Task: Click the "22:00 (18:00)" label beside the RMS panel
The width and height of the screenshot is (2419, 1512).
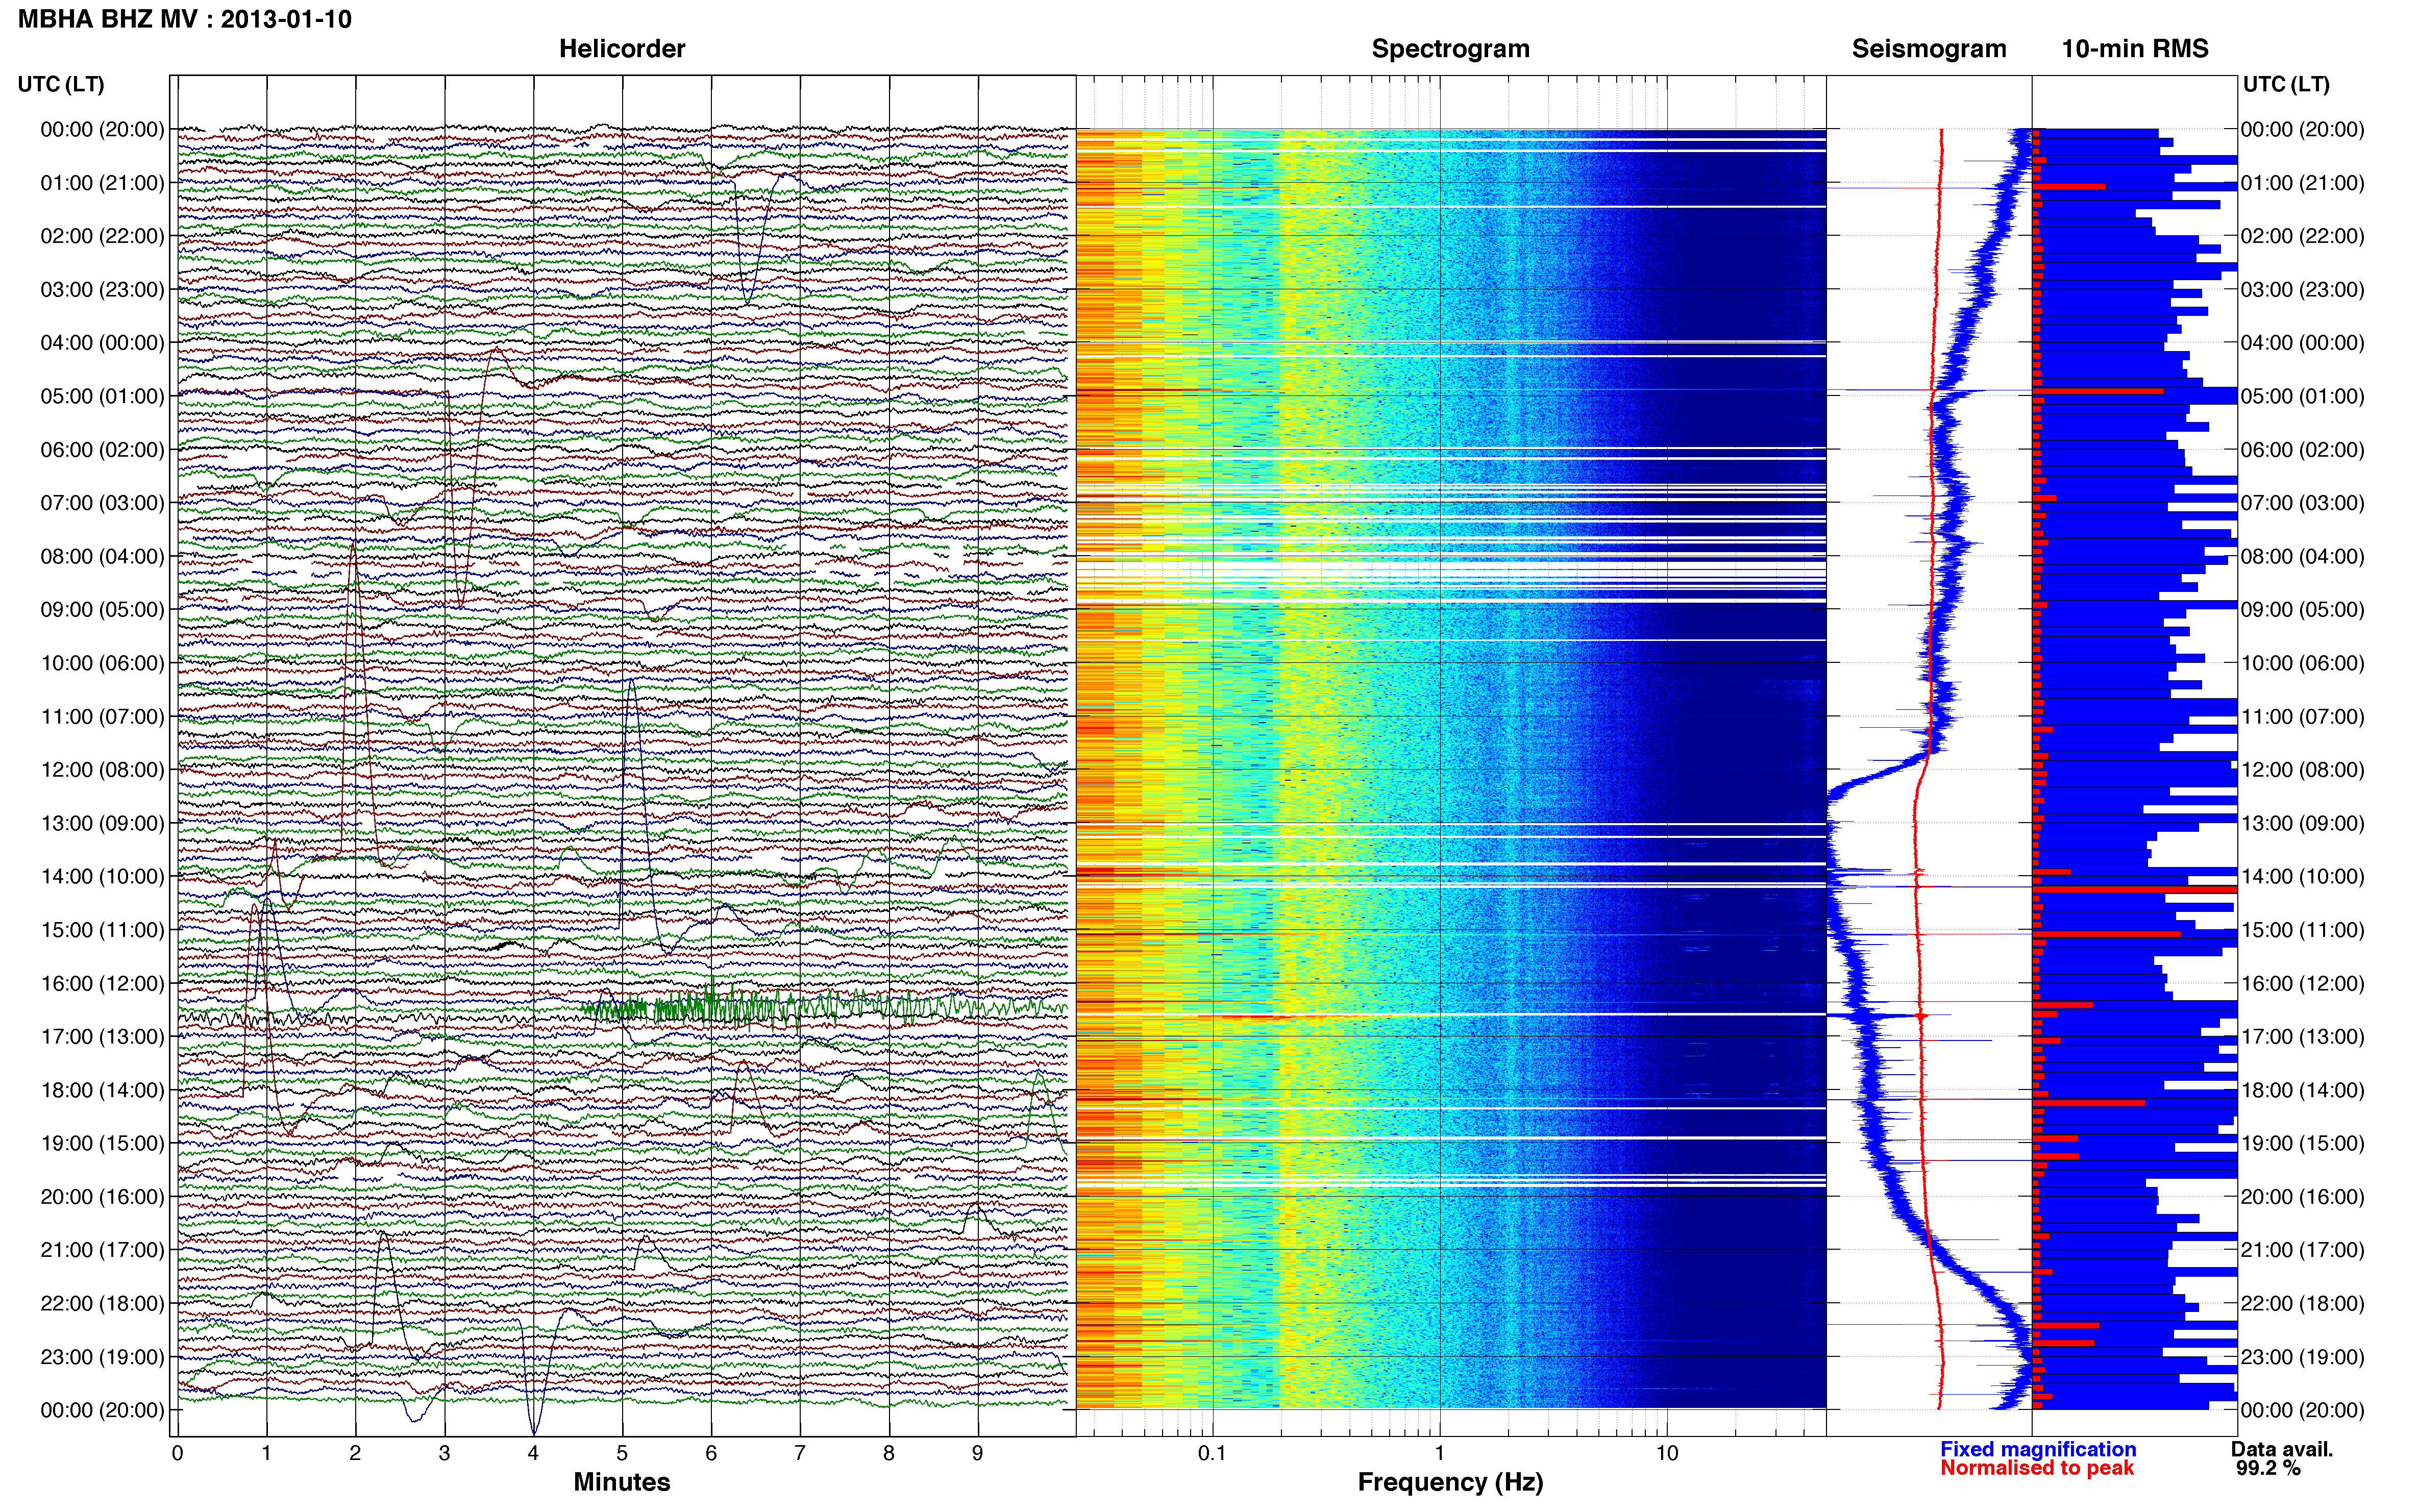Action: pyautogui.click(x=2303, y=1303)
